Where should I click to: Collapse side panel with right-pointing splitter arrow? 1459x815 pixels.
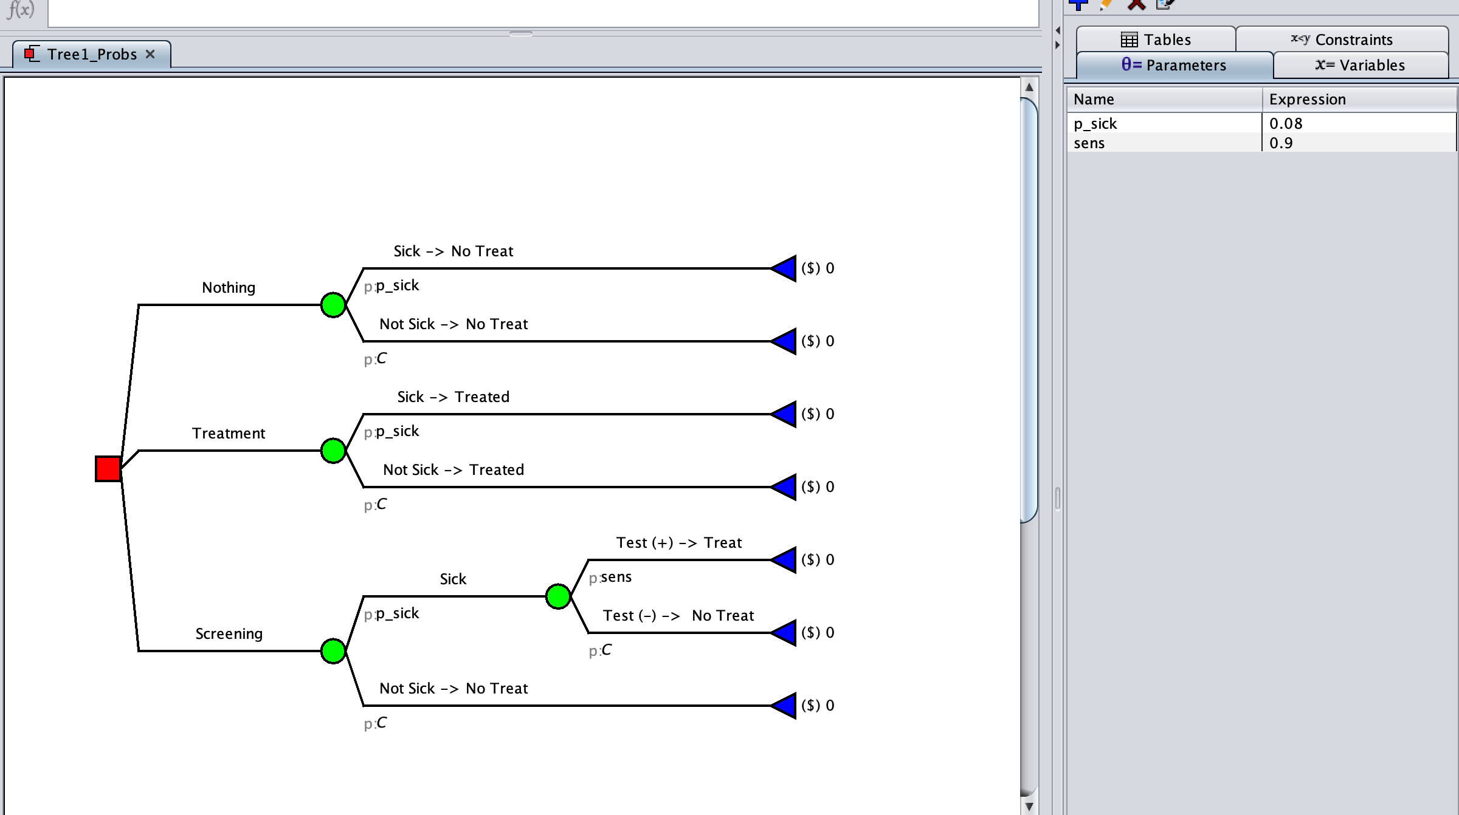tap(1058, 45)
